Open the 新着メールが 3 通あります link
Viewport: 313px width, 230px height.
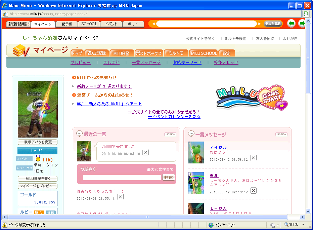104,86
